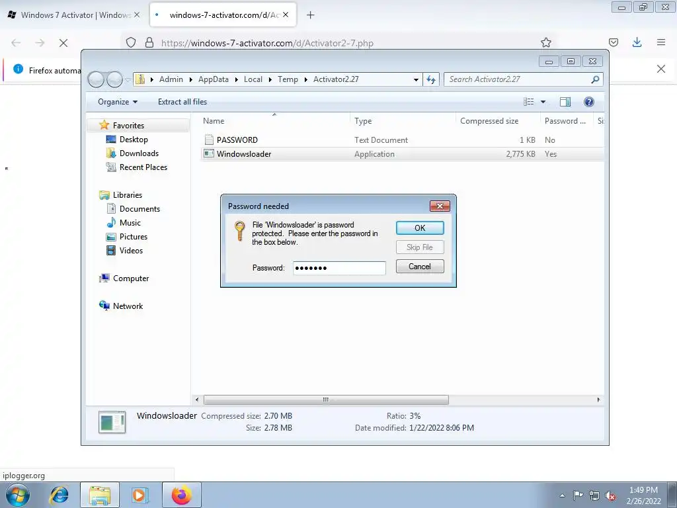Click horizontal scrollbar right arrow

click(598, 400)
